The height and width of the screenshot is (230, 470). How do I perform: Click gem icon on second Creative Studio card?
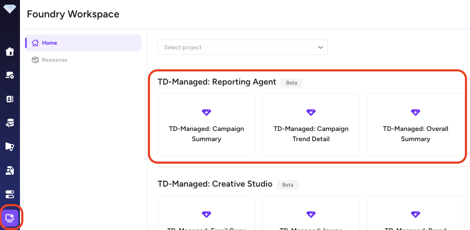point(311,214)
